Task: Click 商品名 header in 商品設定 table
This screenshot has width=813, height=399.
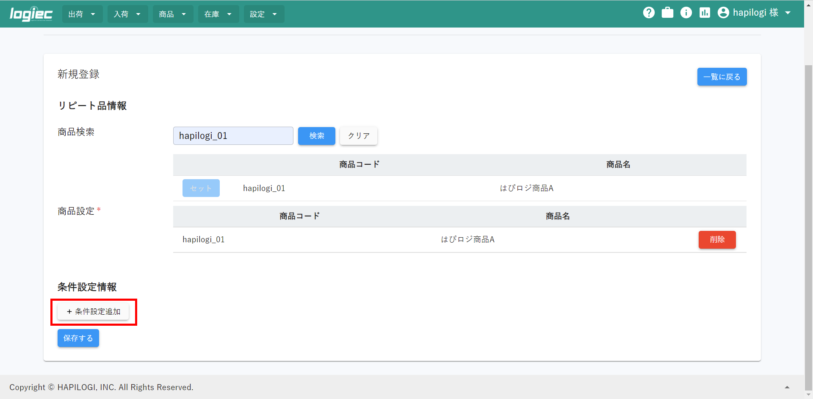Action: (x=558, y=216)
